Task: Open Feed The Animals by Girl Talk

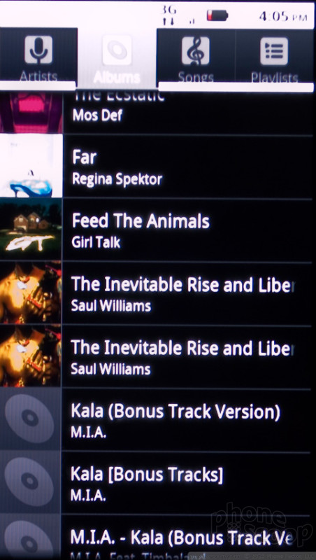Action: [157, 230]
